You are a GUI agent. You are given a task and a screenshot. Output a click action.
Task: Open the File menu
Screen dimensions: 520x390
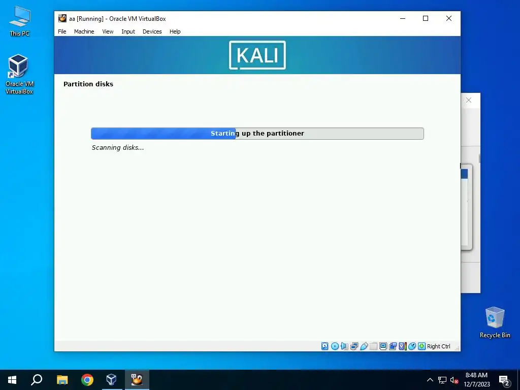tap(62, 31)
